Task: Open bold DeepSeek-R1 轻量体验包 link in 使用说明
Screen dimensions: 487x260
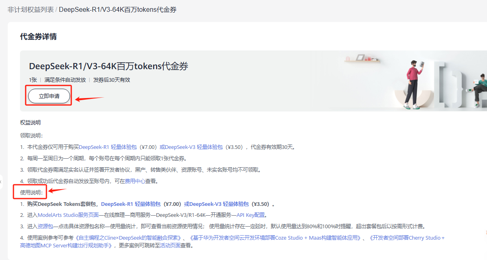Action: point(131,204)
